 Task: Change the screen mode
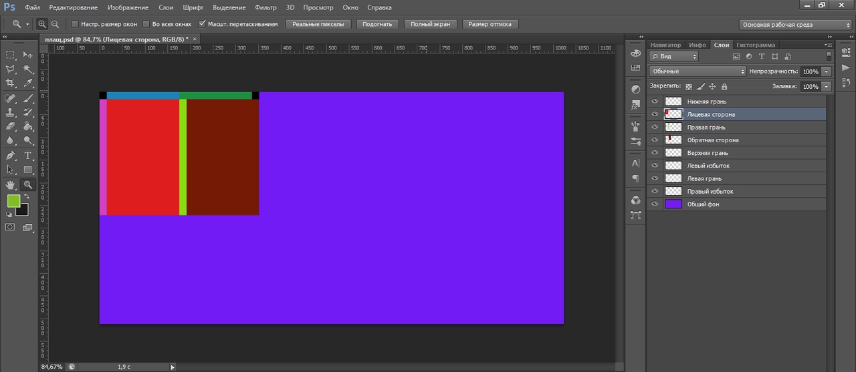pos(28,228)
